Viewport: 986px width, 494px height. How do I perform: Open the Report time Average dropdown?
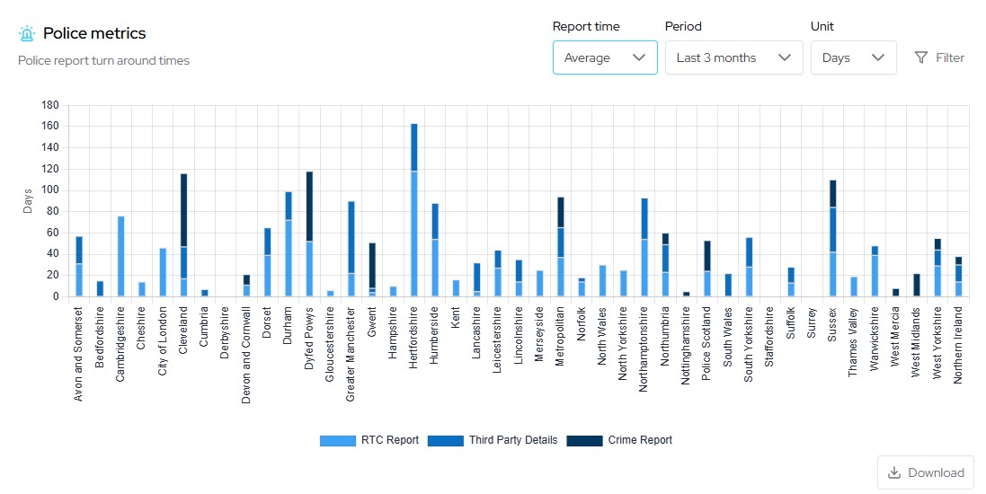click(x=604, y=57)
